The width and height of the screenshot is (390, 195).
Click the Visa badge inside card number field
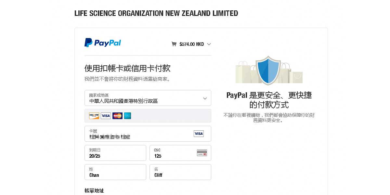[199, 134]
